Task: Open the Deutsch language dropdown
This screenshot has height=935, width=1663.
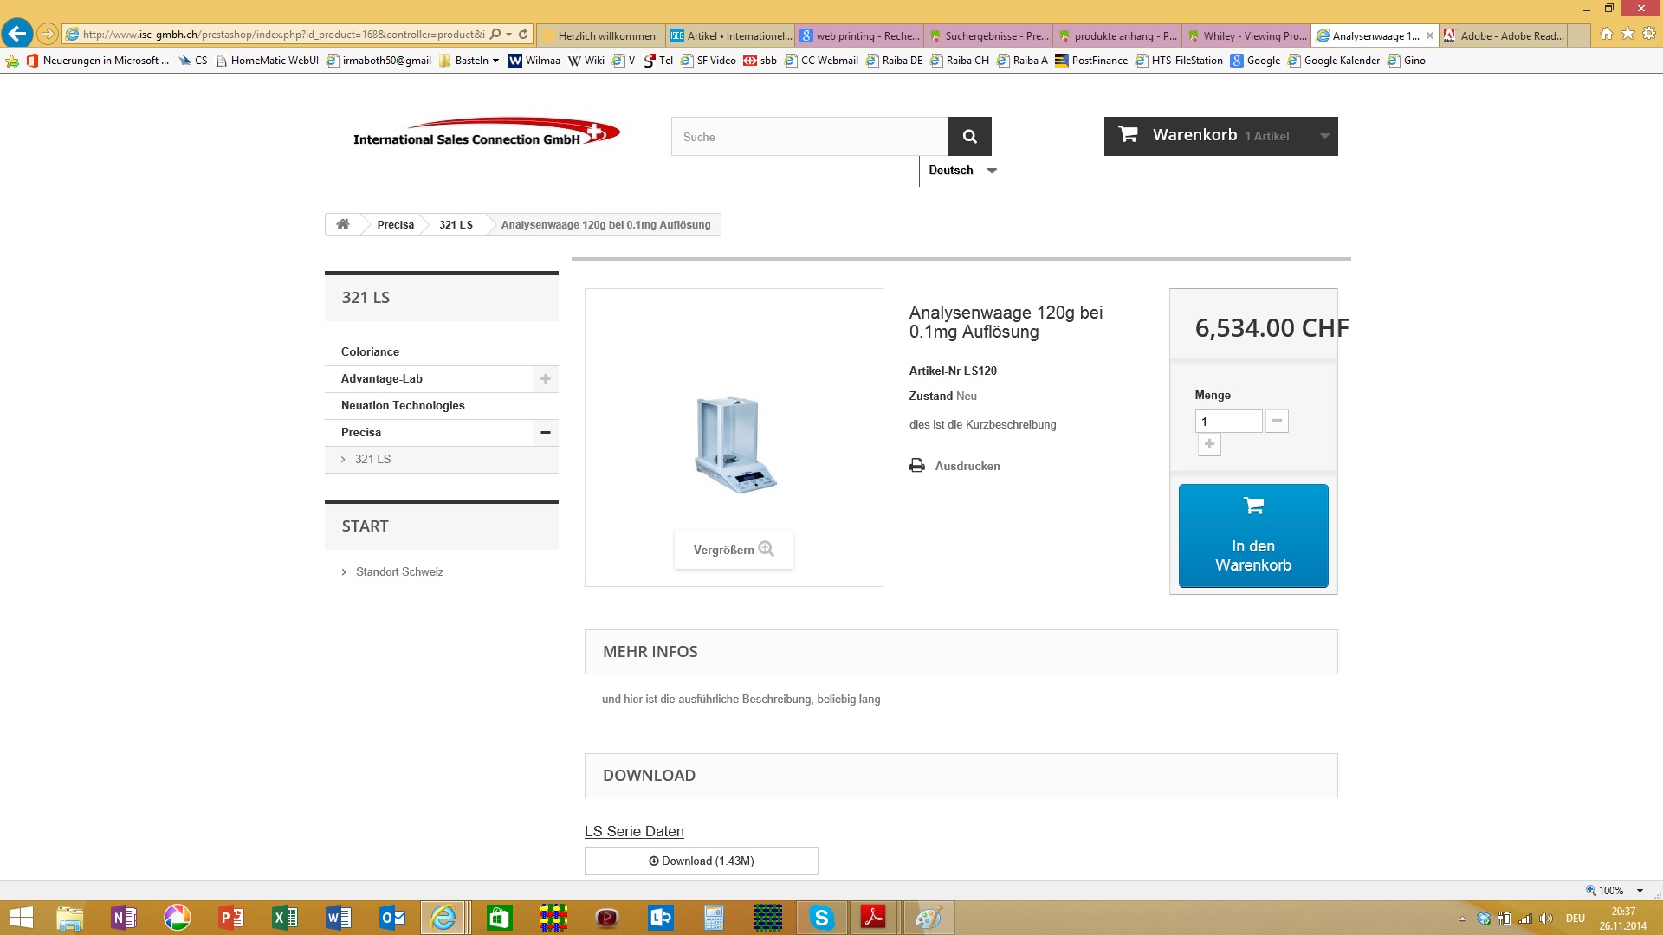Action: coord(962,171)
